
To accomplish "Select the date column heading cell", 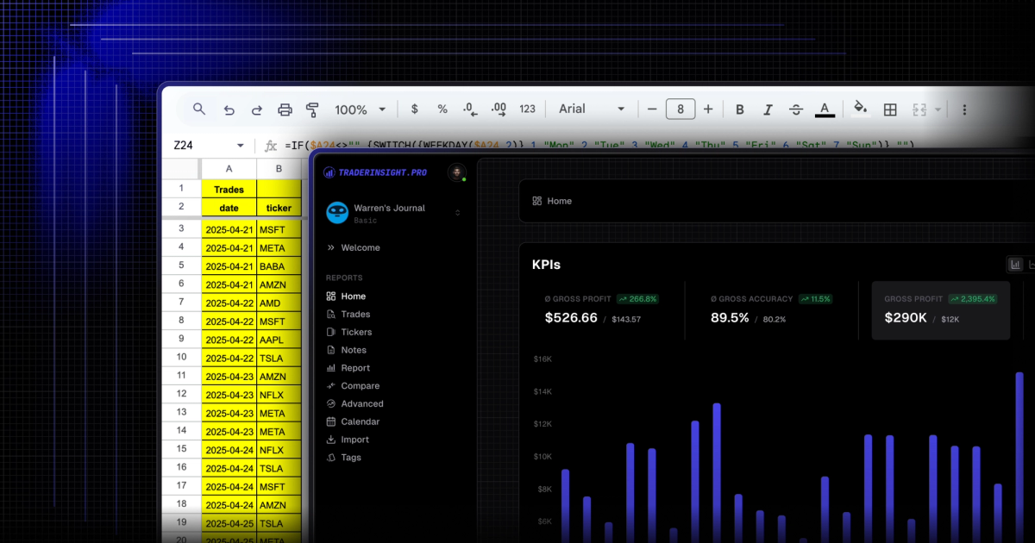I will tap(229, 208).
